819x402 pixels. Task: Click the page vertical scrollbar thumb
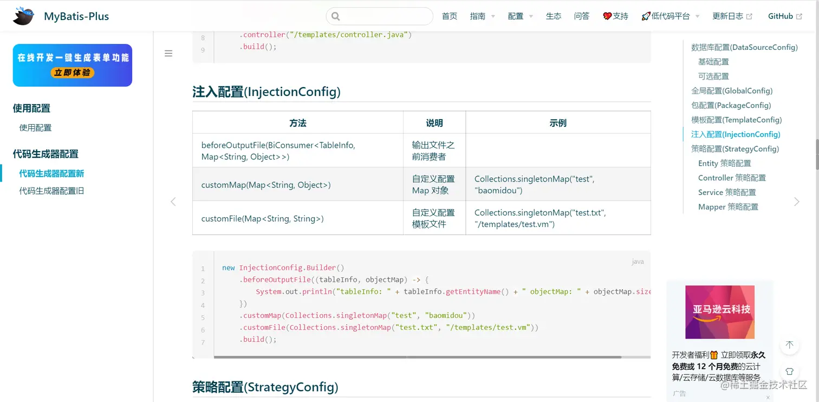[816, 154]
